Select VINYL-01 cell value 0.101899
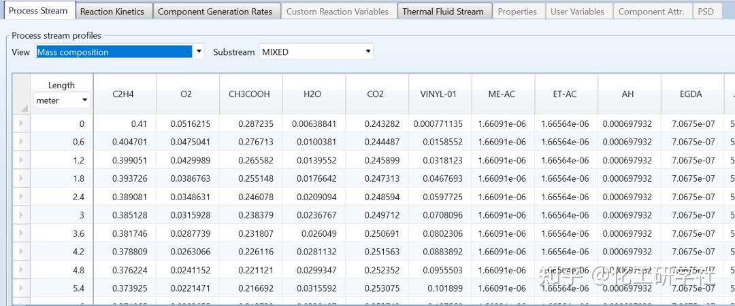Viewport: 735px width, 306px height. pyautogui.click(x=440, y=288)
